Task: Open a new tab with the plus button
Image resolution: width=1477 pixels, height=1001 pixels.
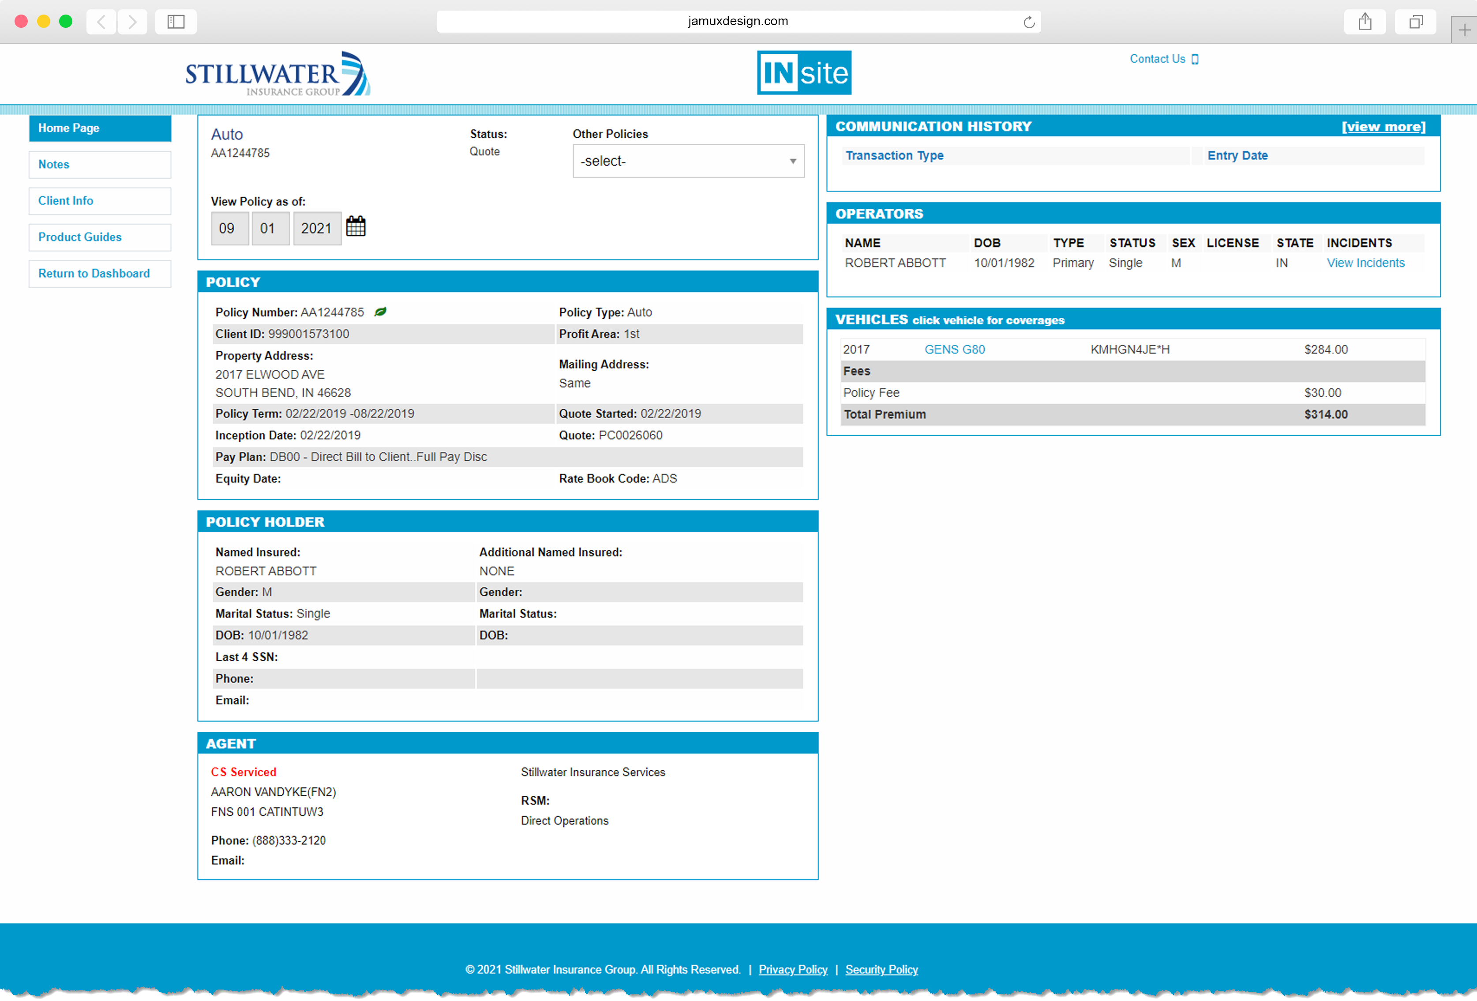Action: point(1464,30)
